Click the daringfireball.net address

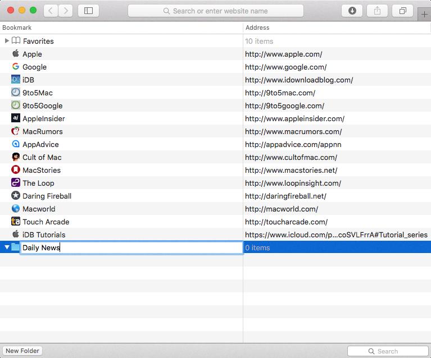[285, 196]
